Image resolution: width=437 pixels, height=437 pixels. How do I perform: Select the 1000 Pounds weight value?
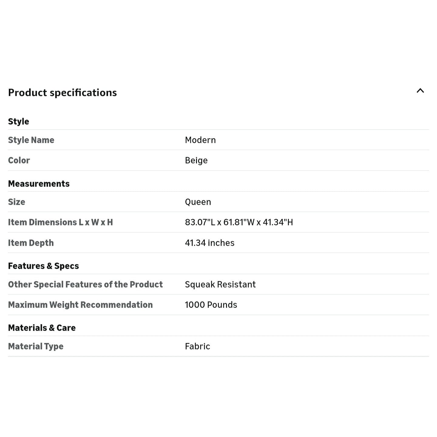click(x=211, y=305)
